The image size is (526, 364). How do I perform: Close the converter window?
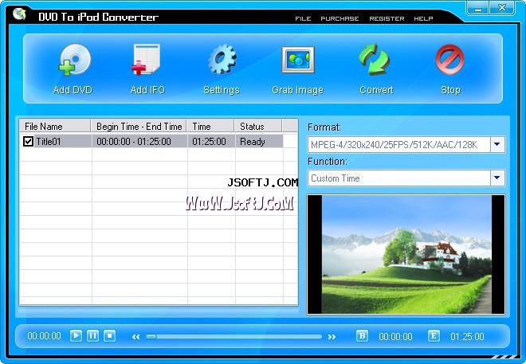501,8
